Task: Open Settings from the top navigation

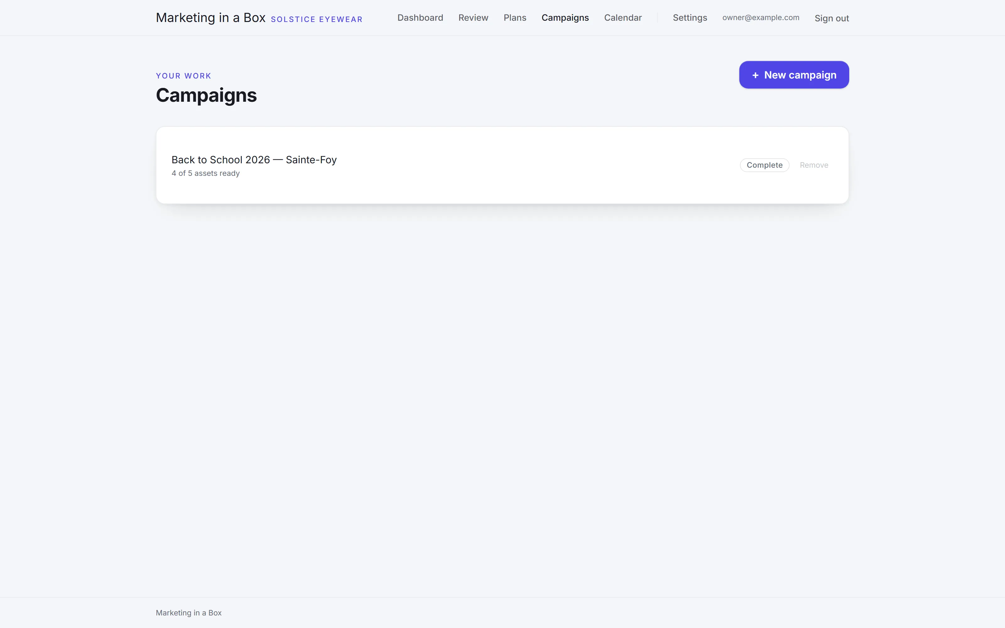Action: tap(689, 18)
